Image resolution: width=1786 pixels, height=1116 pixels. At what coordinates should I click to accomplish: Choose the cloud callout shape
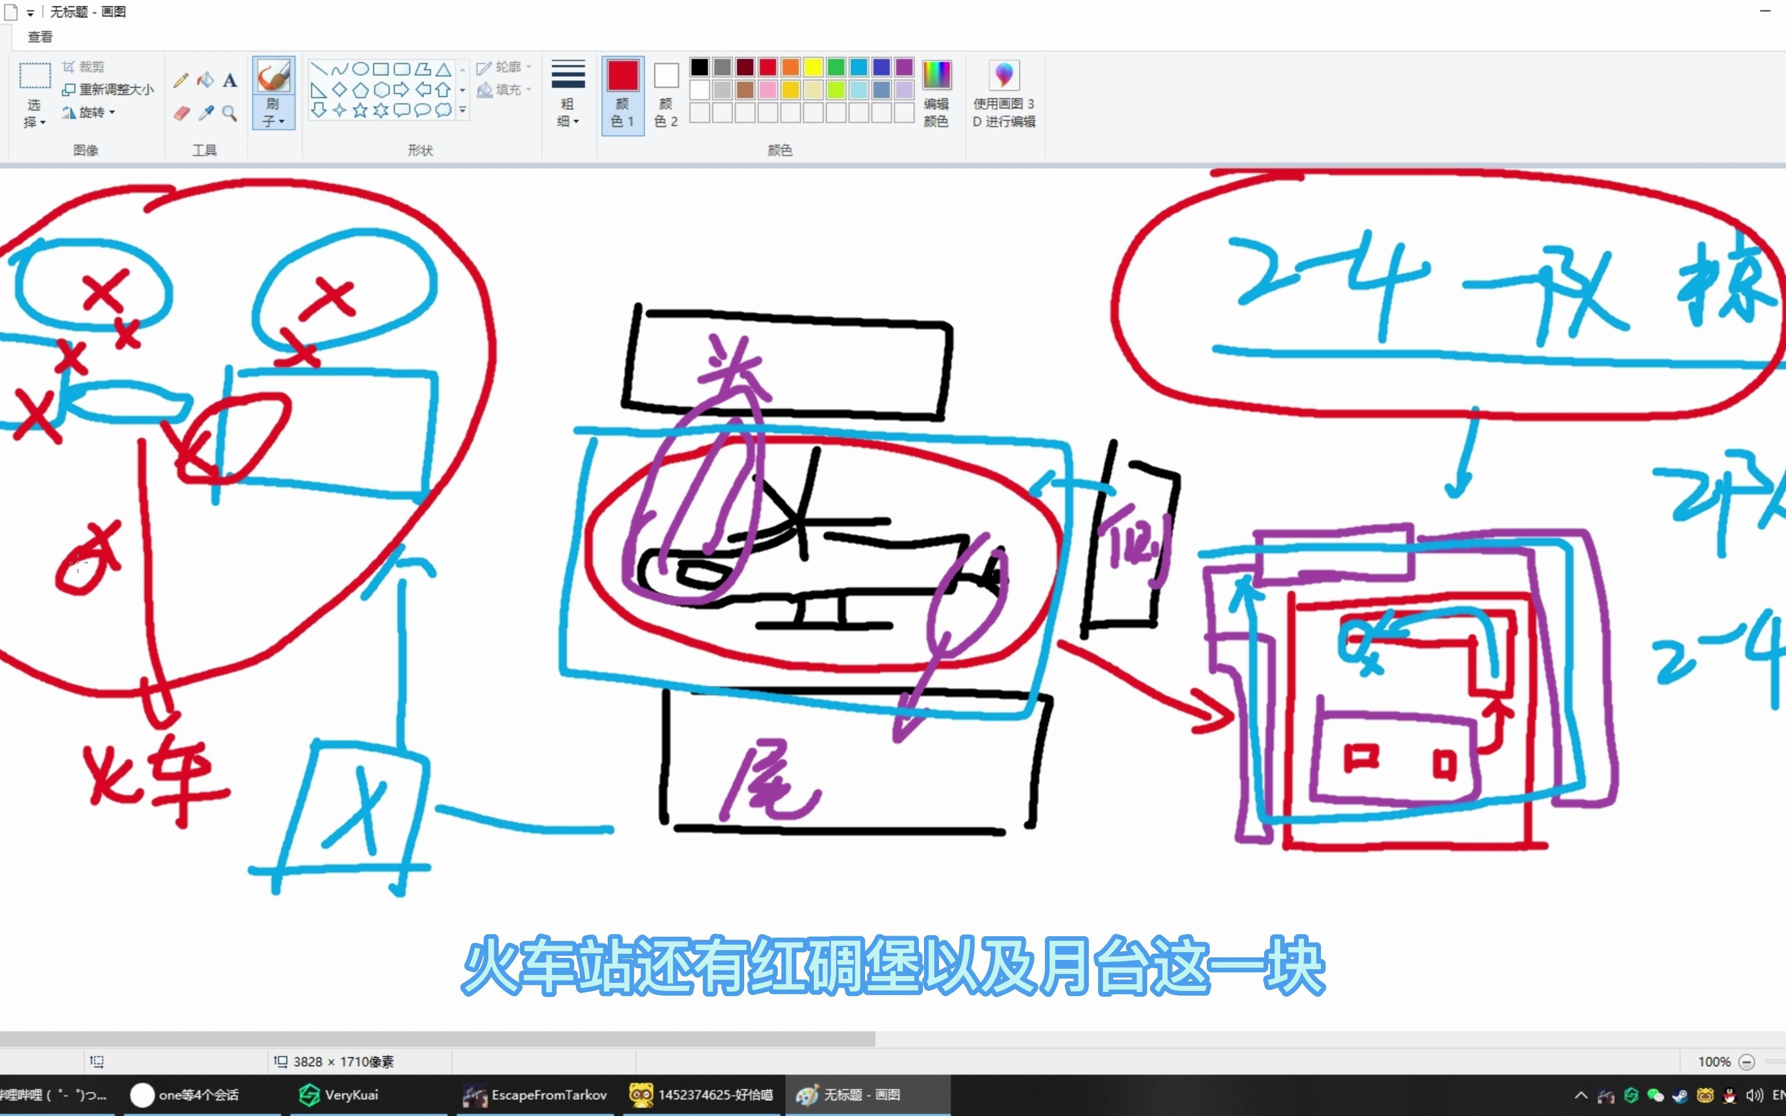(x=443, y=110)
